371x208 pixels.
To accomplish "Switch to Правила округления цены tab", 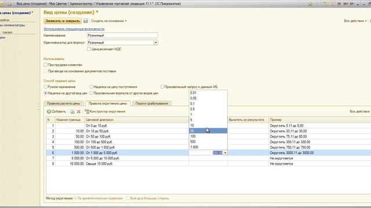I will pos(108,103).
